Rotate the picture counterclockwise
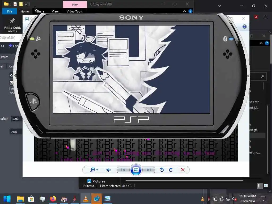This screenshot has height=204, width=272. [x=162, y=170]
